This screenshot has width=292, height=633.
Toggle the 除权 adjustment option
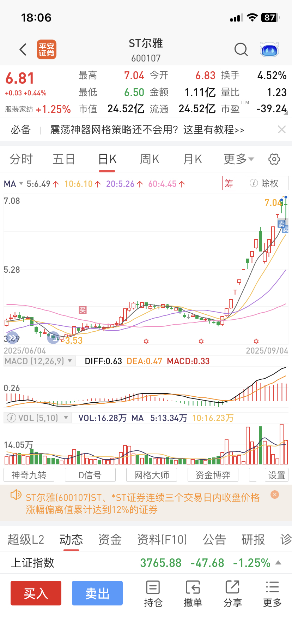point(268,183)
